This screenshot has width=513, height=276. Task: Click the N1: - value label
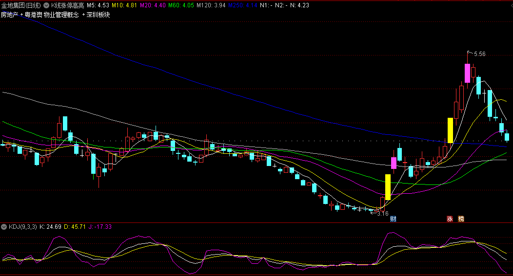click(x=266, y=5)
